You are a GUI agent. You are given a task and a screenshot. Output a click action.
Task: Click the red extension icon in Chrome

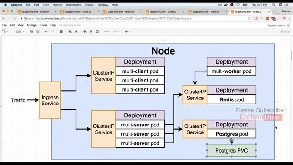[x=267, y=18]
